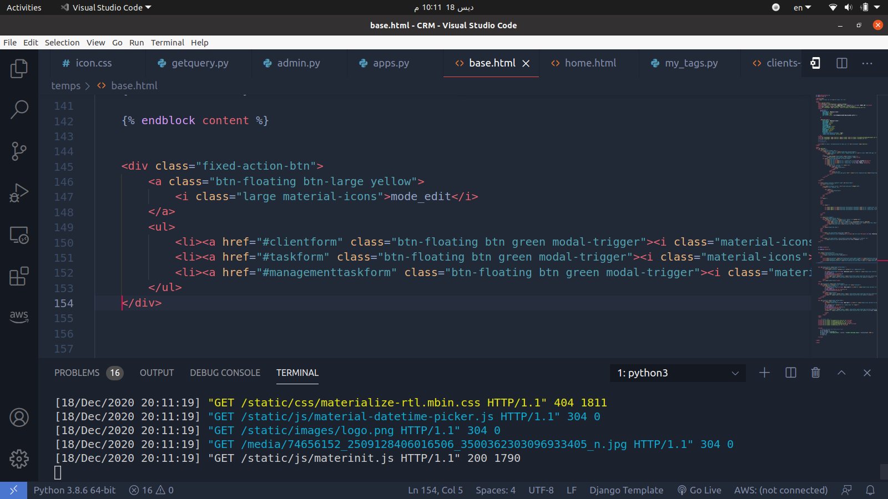This screenshot has height=499, width=888.
Task: Open the Run and Debug view
Action: 19,193
